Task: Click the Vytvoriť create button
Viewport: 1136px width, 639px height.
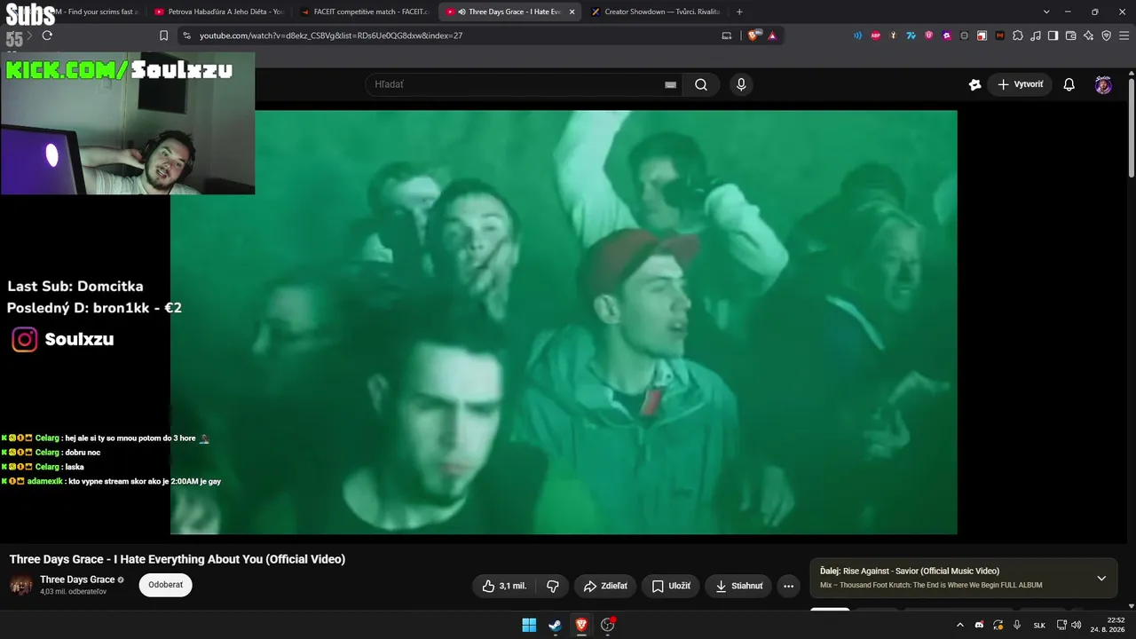Action: pos(1020,84)
